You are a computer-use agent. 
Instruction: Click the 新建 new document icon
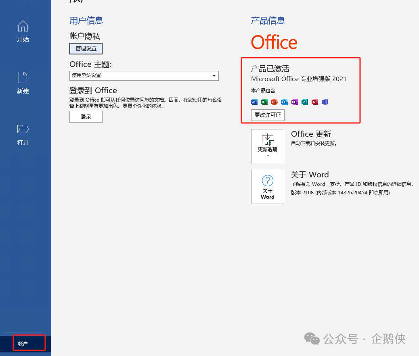pos(23,77)
